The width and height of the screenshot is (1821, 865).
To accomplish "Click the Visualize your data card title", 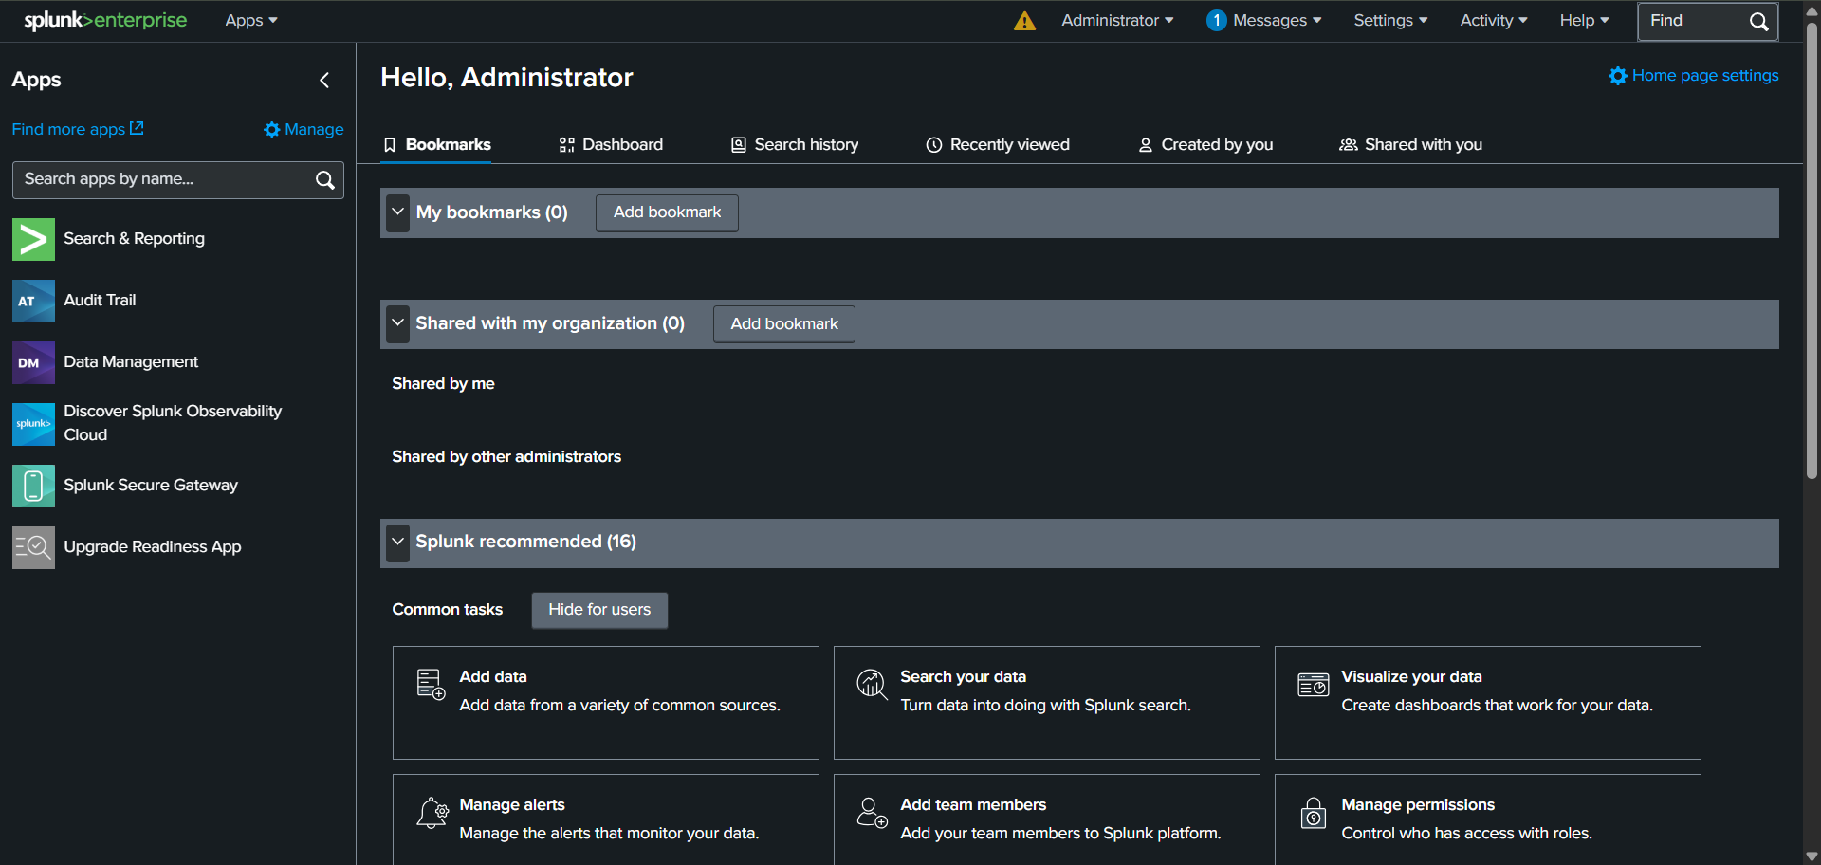I will (x=1411, y=677).
